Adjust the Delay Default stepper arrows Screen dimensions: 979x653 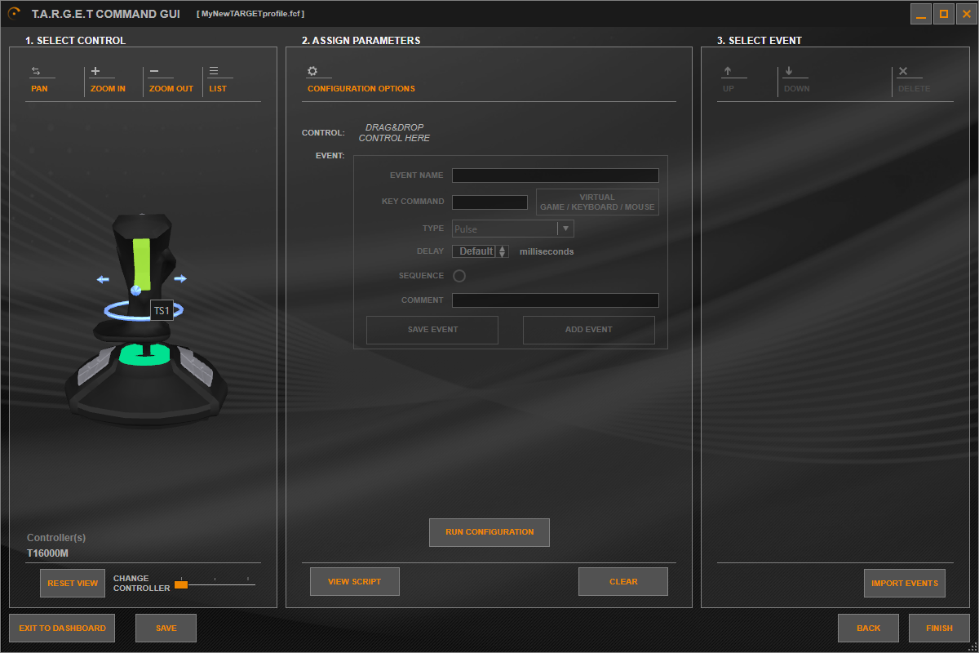[x=503, y=251]
